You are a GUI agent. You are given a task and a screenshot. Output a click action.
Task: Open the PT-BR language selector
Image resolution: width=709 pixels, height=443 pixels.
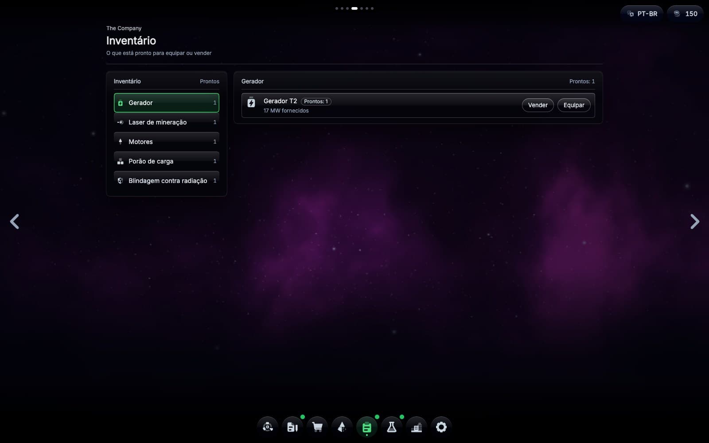pyautogui.click(x=642, y=14)
